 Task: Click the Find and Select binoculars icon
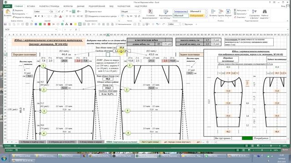[265, 12]
